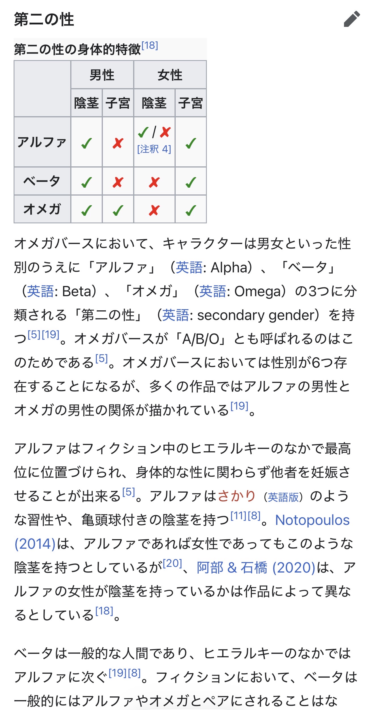
Task: Open the 英語版 link after さかり
Action: click(x=283, y=497)
